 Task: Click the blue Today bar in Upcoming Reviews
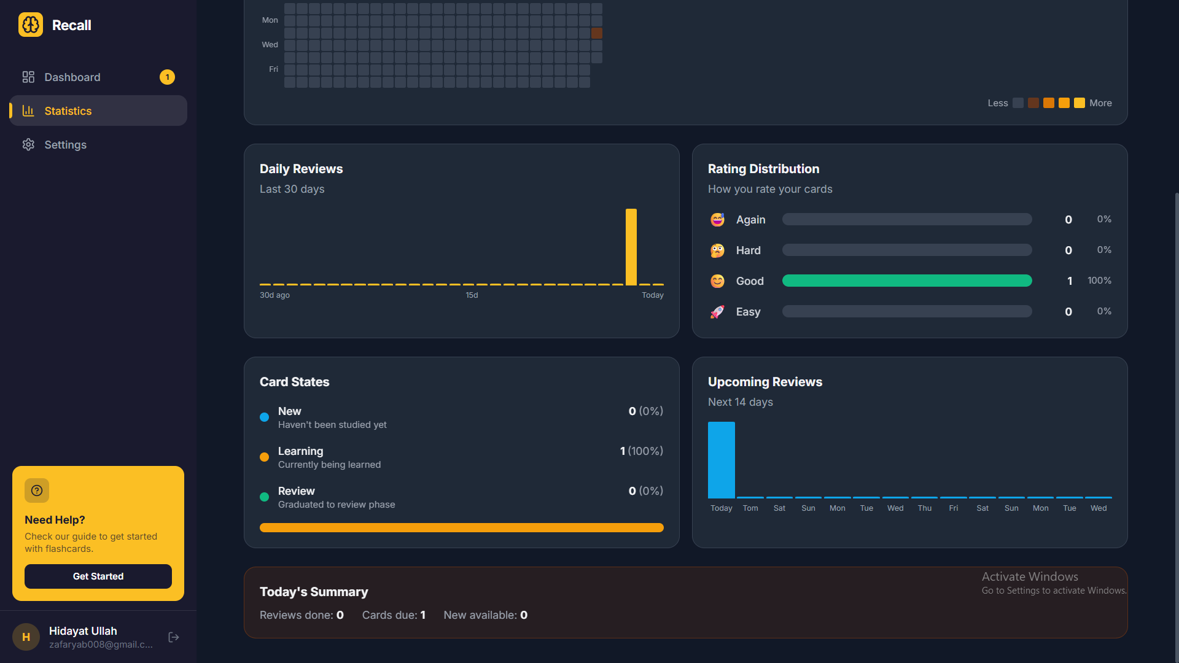pyautogui.click(x=721, y=459)
